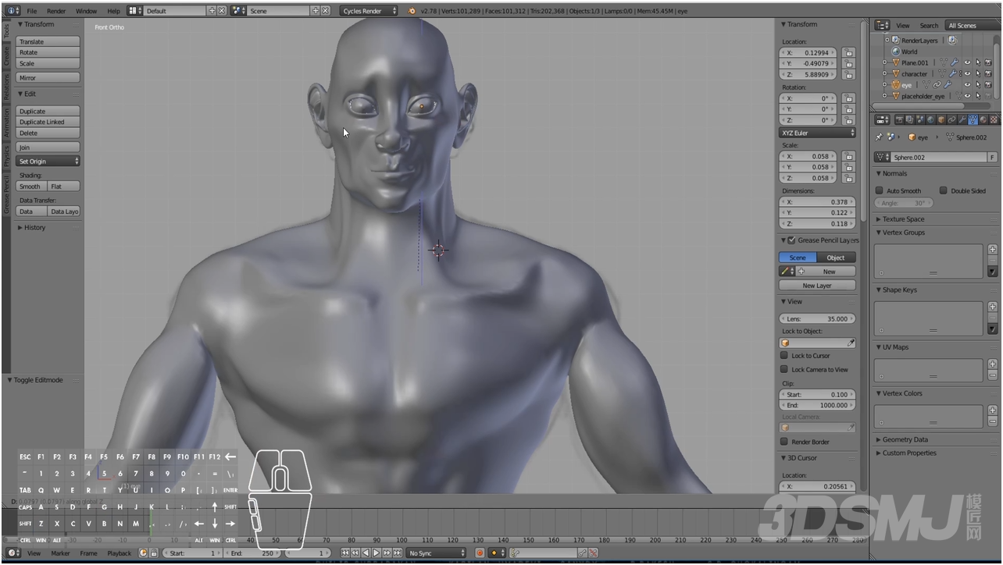This screenshot has width=1003, height=565.
Task: Click the automatic keyframe record button
Action: tap(480, 553)
